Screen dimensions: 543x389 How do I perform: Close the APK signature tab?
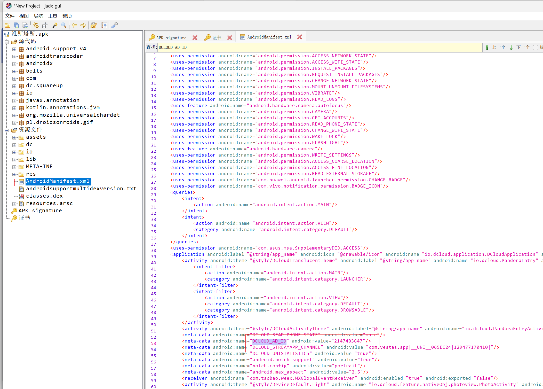[x=195, y=37]
